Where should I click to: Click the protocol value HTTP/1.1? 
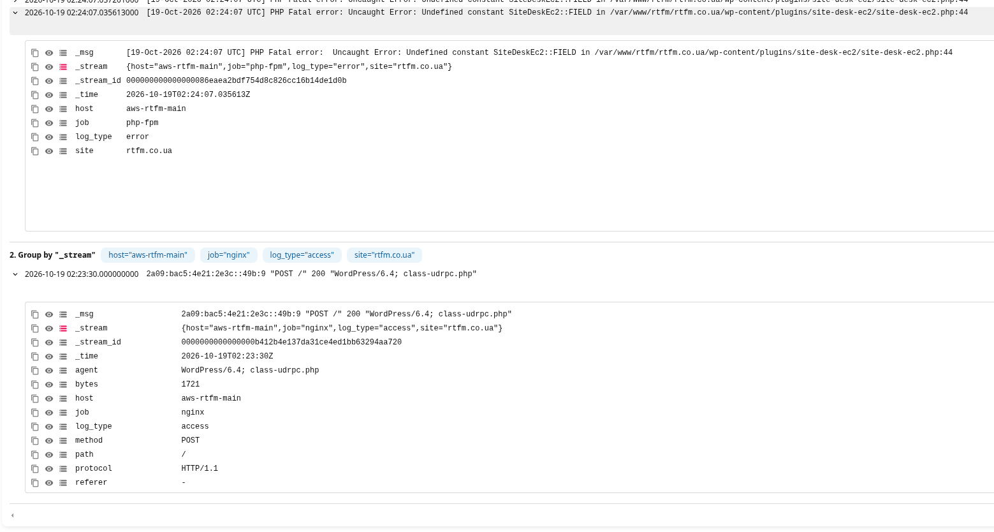pyautogui.click(x=200, y=469)
